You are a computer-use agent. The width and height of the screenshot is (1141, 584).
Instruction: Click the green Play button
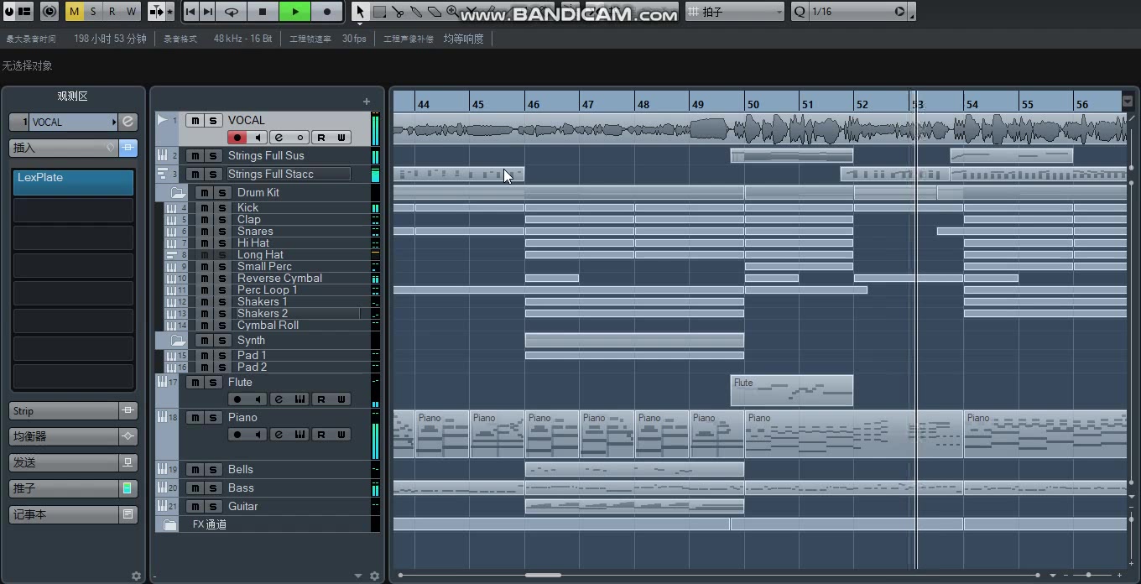[294, 12]
